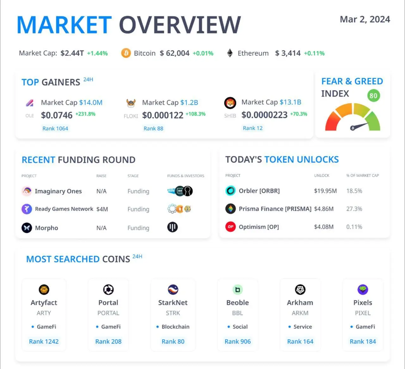This screenshot has width=405, height=369.
Task: Click the Ethereum diamond logo icon
Action: pos(230,53)
